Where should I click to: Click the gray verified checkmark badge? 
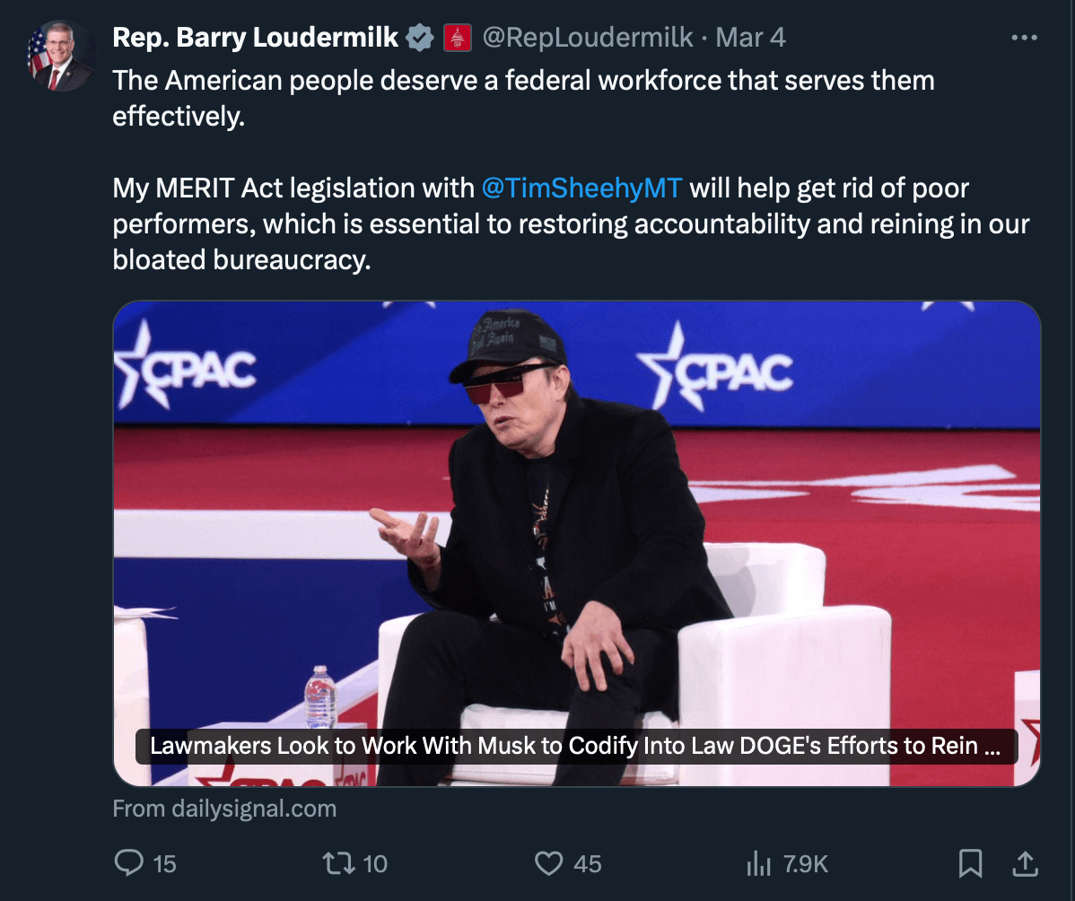418,38
